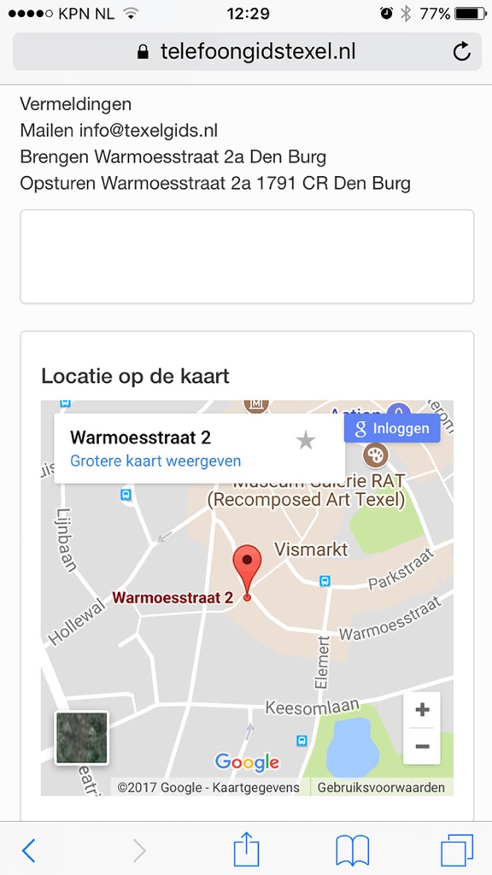Tap the Safari back arrow
Image resolution: width=492 pixels, height=875 pixels.
coord(28,850)
